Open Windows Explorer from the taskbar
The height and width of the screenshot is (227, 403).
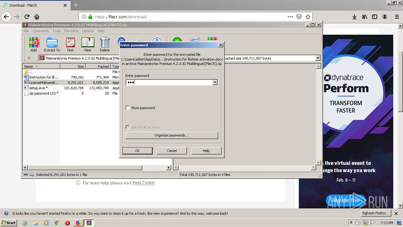(x=36, y=223)
